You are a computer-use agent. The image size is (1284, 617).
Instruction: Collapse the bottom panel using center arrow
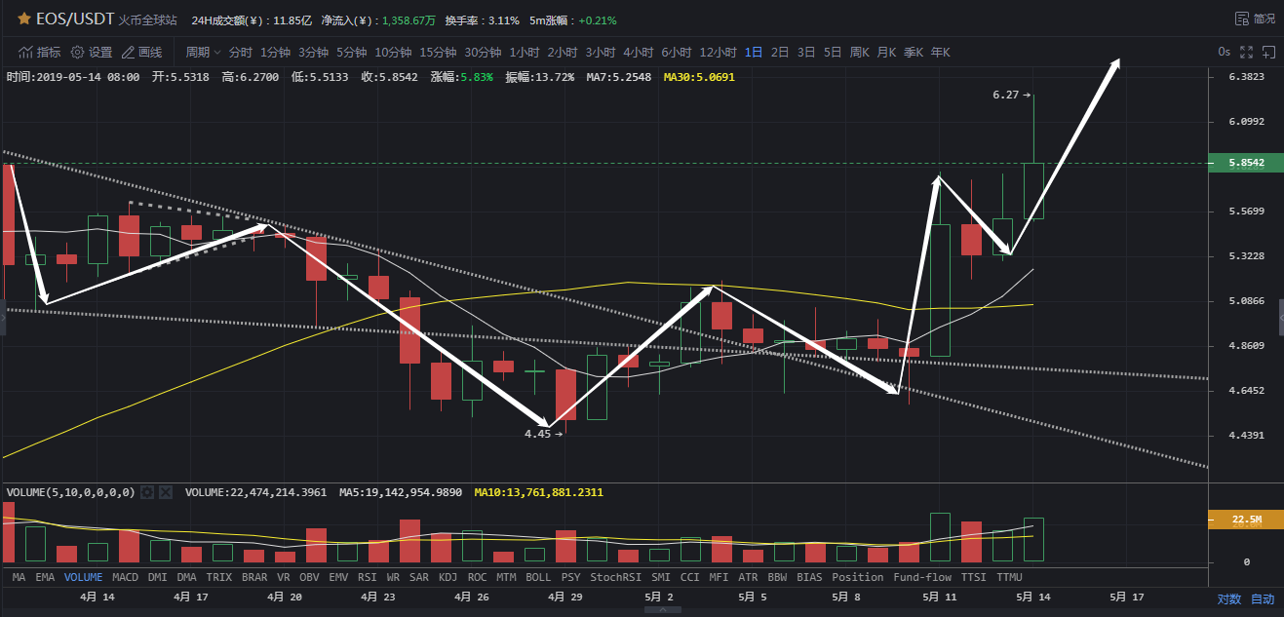point(664,610)
